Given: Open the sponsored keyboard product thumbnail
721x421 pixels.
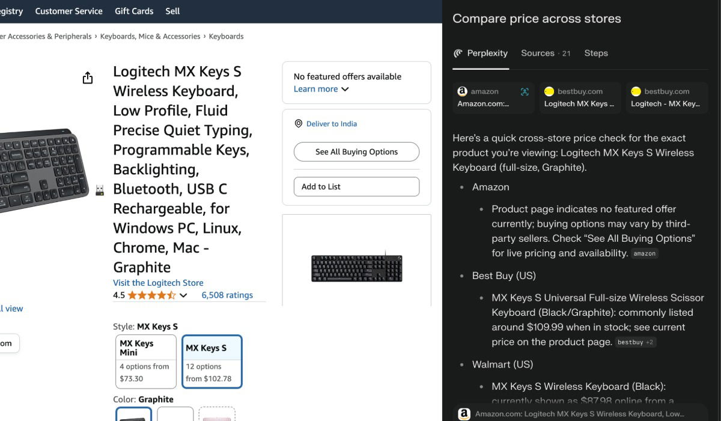Looking at the screenshot, I should [x=356, y=268].
